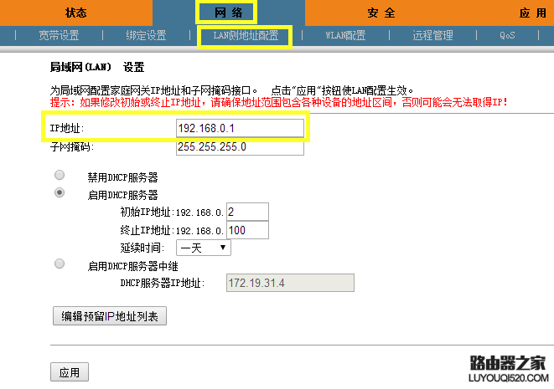Go to 远程管理 submenu
This screenshot has height=389, width=554.
tap(432, 35)
